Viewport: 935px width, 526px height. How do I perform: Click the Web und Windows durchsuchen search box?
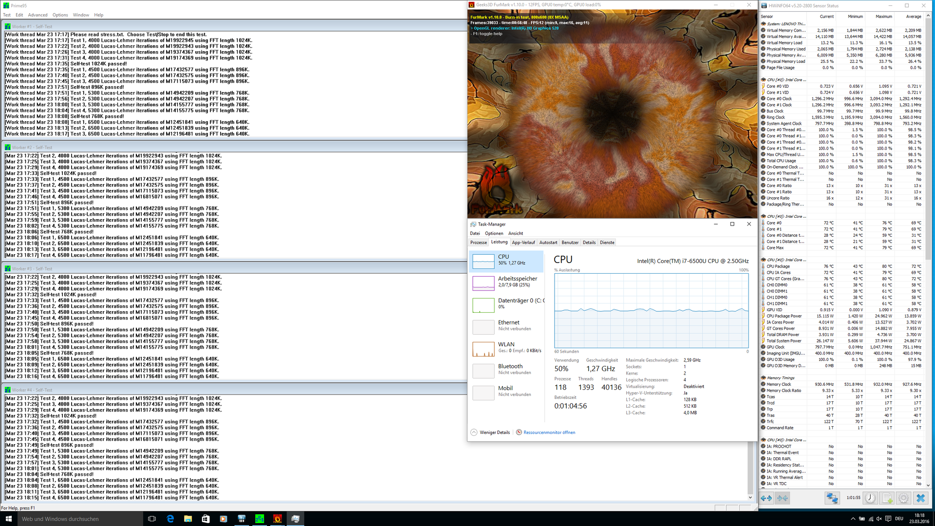tap(79, 519)
